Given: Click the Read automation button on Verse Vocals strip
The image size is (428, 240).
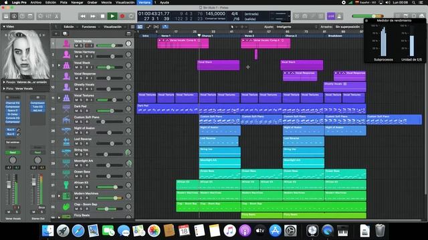Looking at the screenshot, I should point(13,153).
